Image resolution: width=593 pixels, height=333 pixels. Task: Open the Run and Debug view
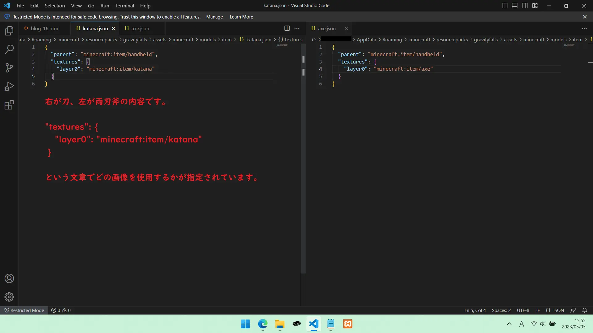9,86
